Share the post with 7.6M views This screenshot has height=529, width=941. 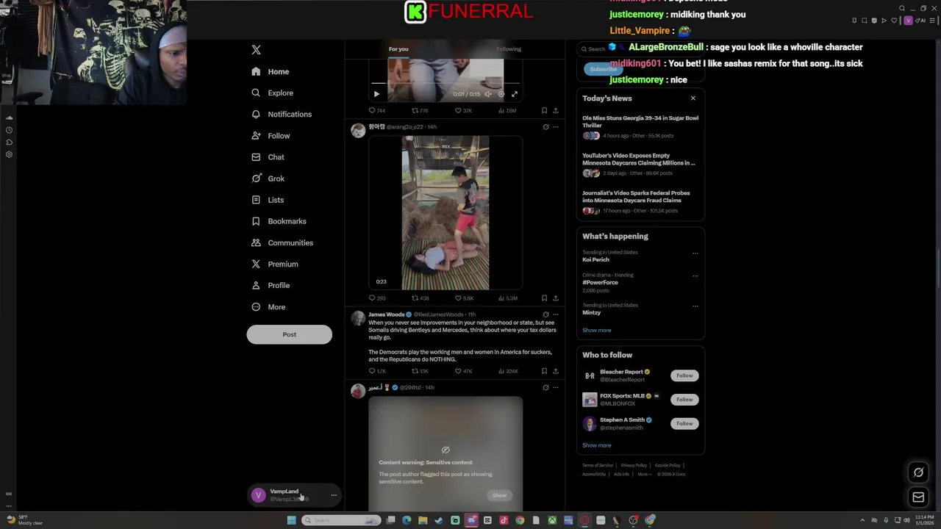coord(555,110)
